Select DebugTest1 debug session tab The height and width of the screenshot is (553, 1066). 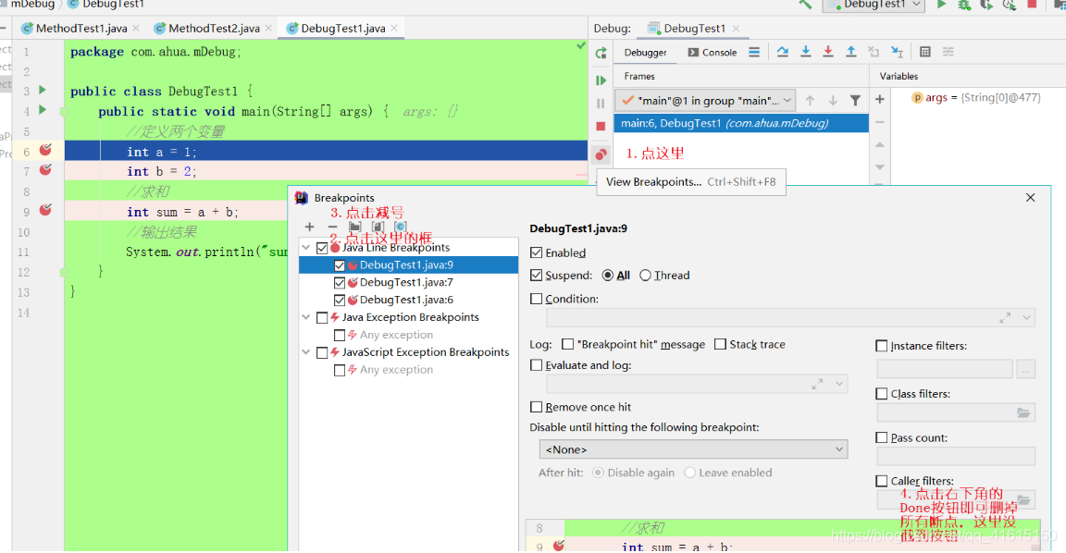tap(693, 29)
